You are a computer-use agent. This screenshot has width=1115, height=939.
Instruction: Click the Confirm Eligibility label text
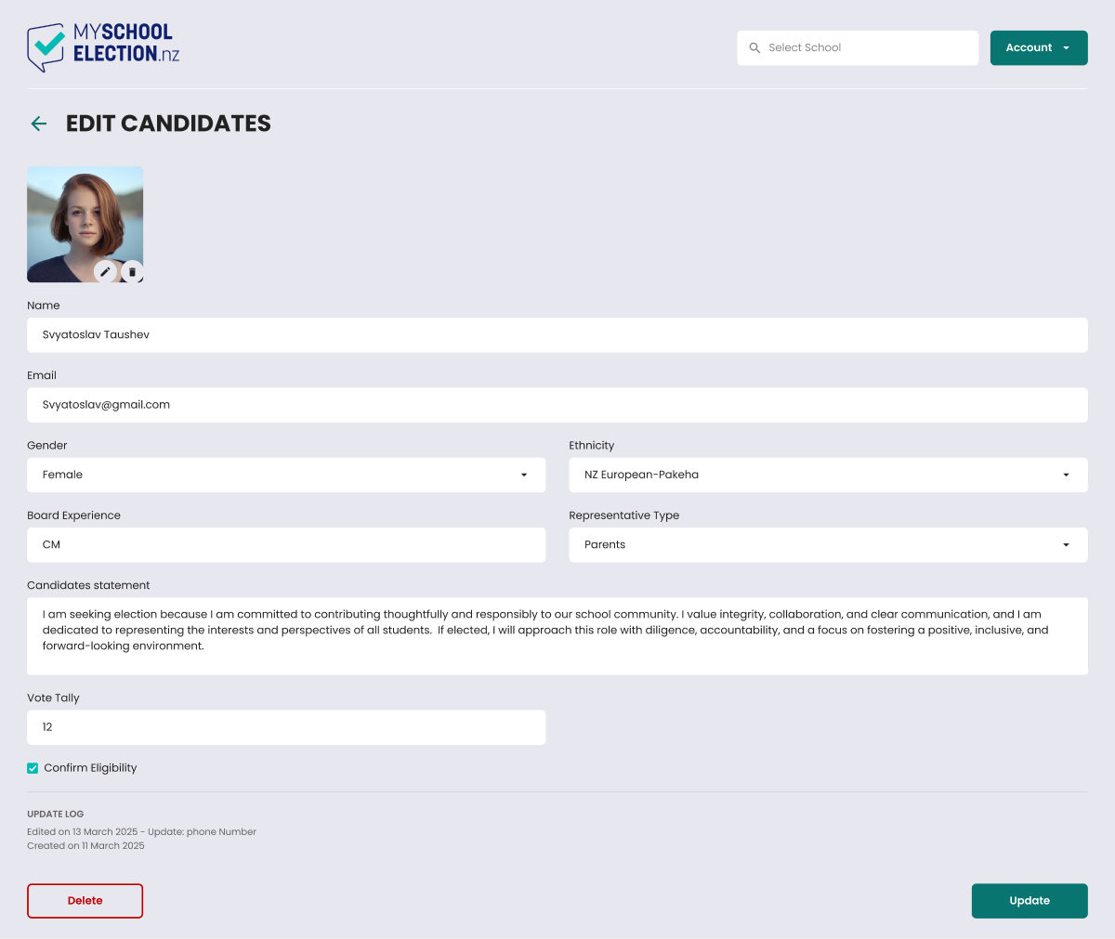[x=90, y=768]
